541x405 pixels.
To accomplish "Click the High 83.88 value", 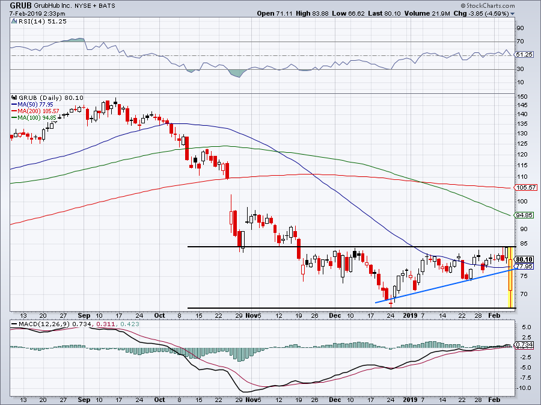I will [312, 13].
